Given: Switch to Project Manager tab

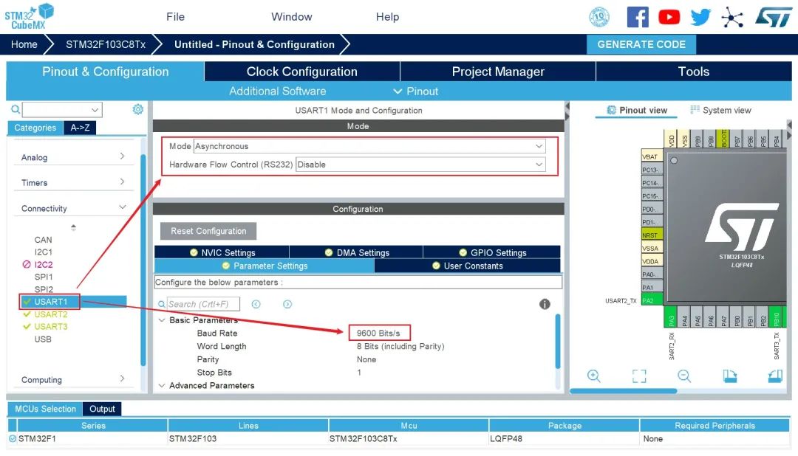Looking at the screenshot, I should pyautogui.click(x=498, y=72).
